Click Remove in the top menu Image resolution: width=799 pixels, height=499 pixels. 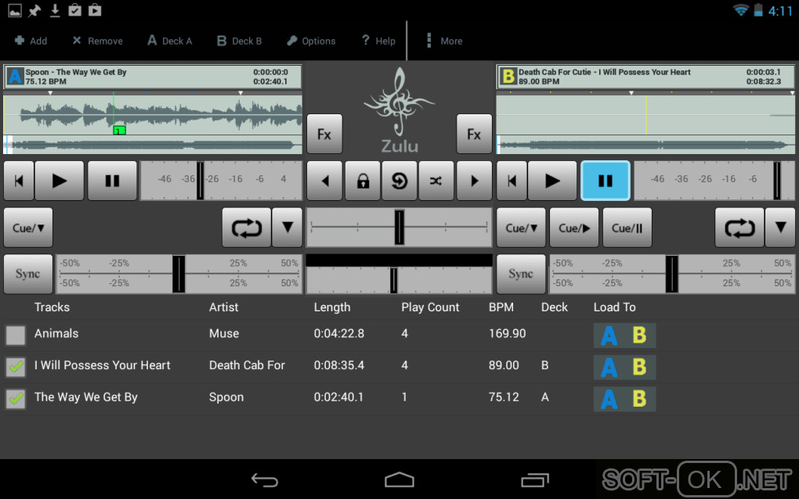coord(98,41)
